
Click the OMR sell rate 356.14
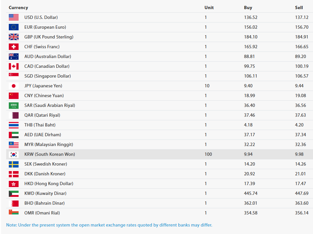[x=302, y=213]
